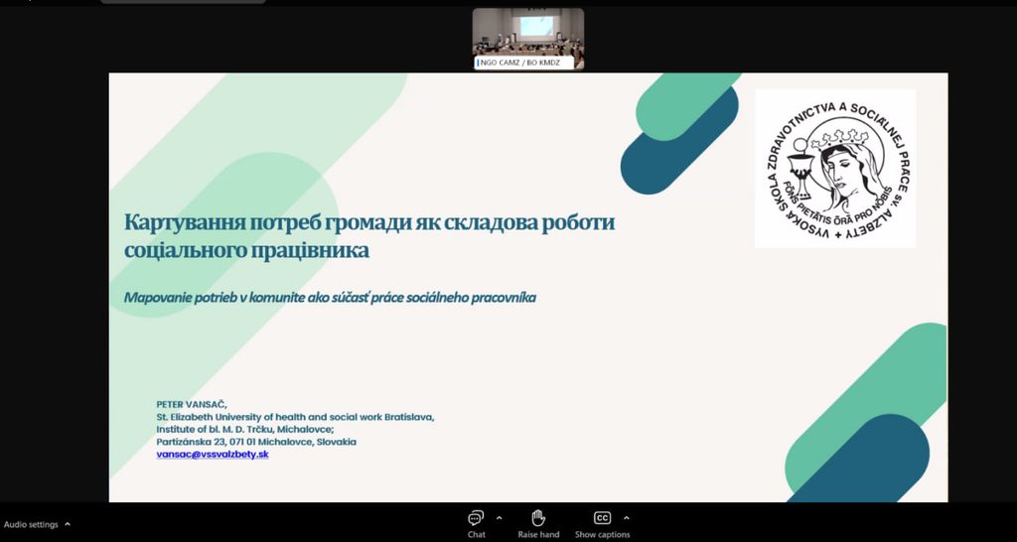Click the NGO CAMZ / BO KMDZ name label
This screenshot has width=1017, height=542.
point(524,63)
